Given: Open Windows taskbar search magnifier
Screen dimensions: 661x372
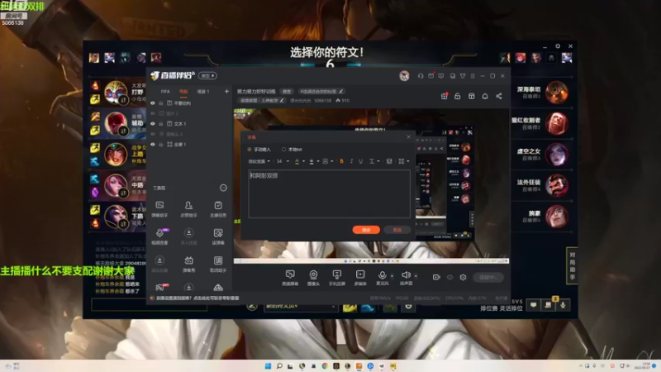Looking at the screenshot, I should point(279,365).
